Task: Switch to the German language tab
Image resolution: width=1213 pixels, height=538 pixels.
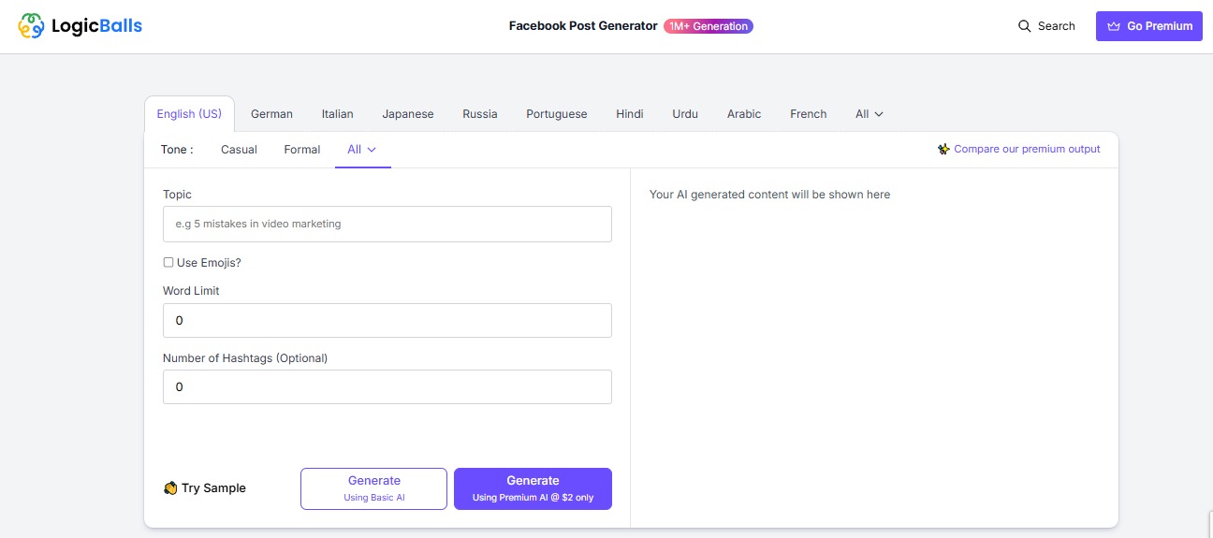Action: pos(271,114)
